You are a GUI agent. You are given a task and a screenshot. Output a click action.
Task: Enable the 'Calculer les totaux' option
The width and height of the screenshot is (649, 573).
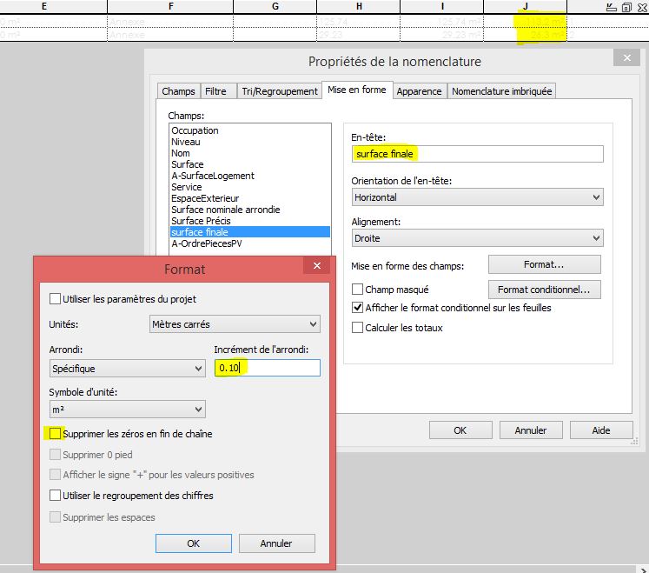click(x=357, y=328)
